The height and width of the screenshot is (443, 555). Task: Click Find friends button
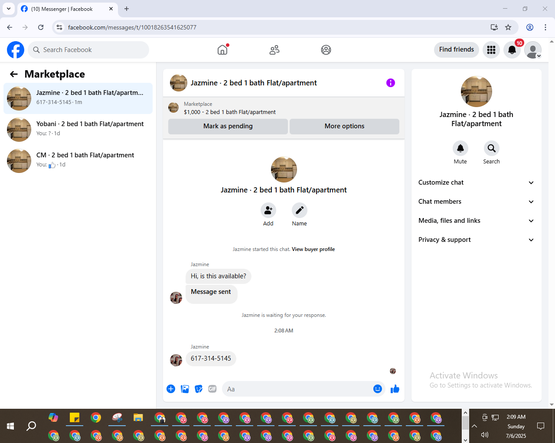(457, 49)
